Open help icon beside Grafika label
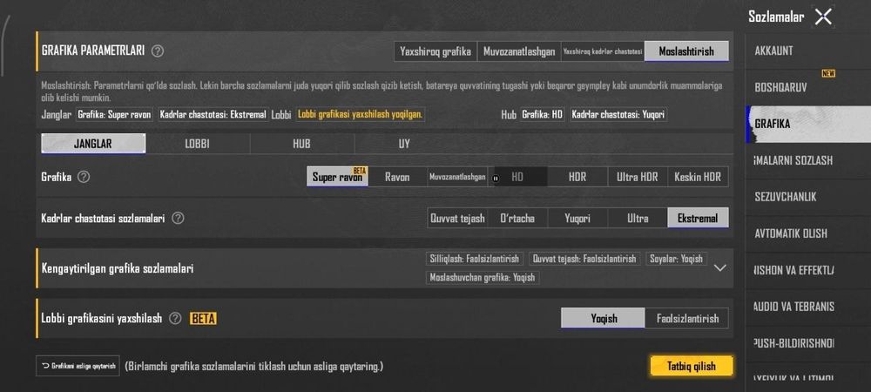The image size is (871, 392). [84, 177]
